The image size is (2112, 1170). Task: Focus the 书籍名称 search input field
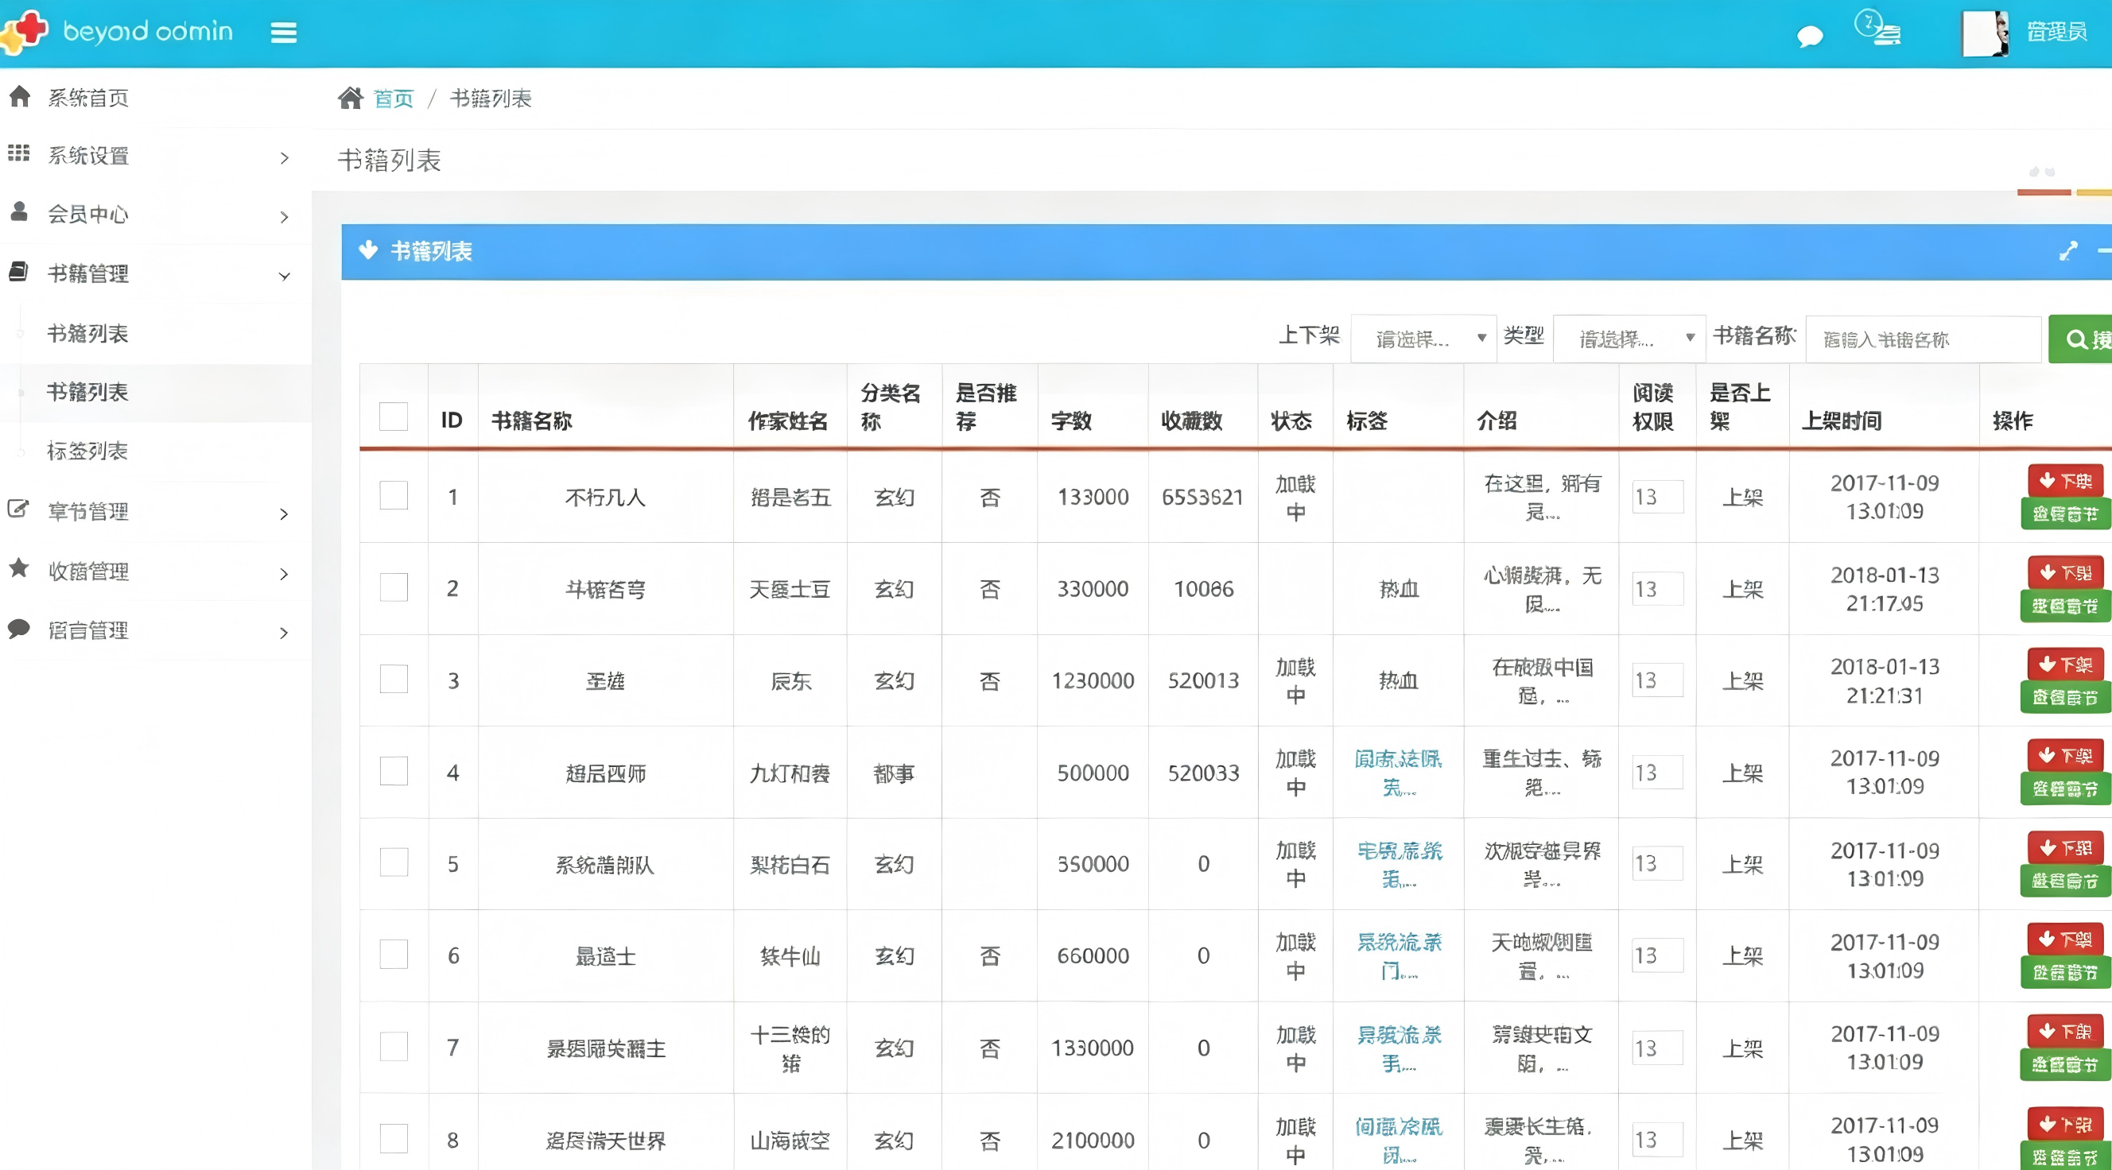tap(1923, 339)
